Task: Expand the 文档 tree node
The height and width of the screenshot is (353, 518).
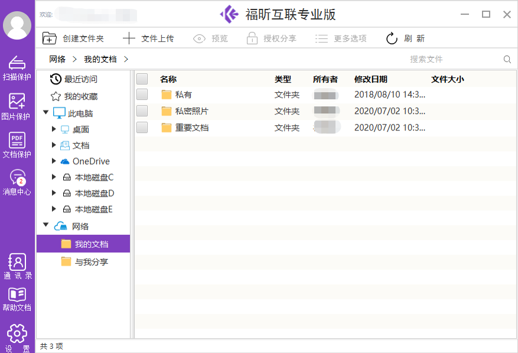Action: click(54, 145)
